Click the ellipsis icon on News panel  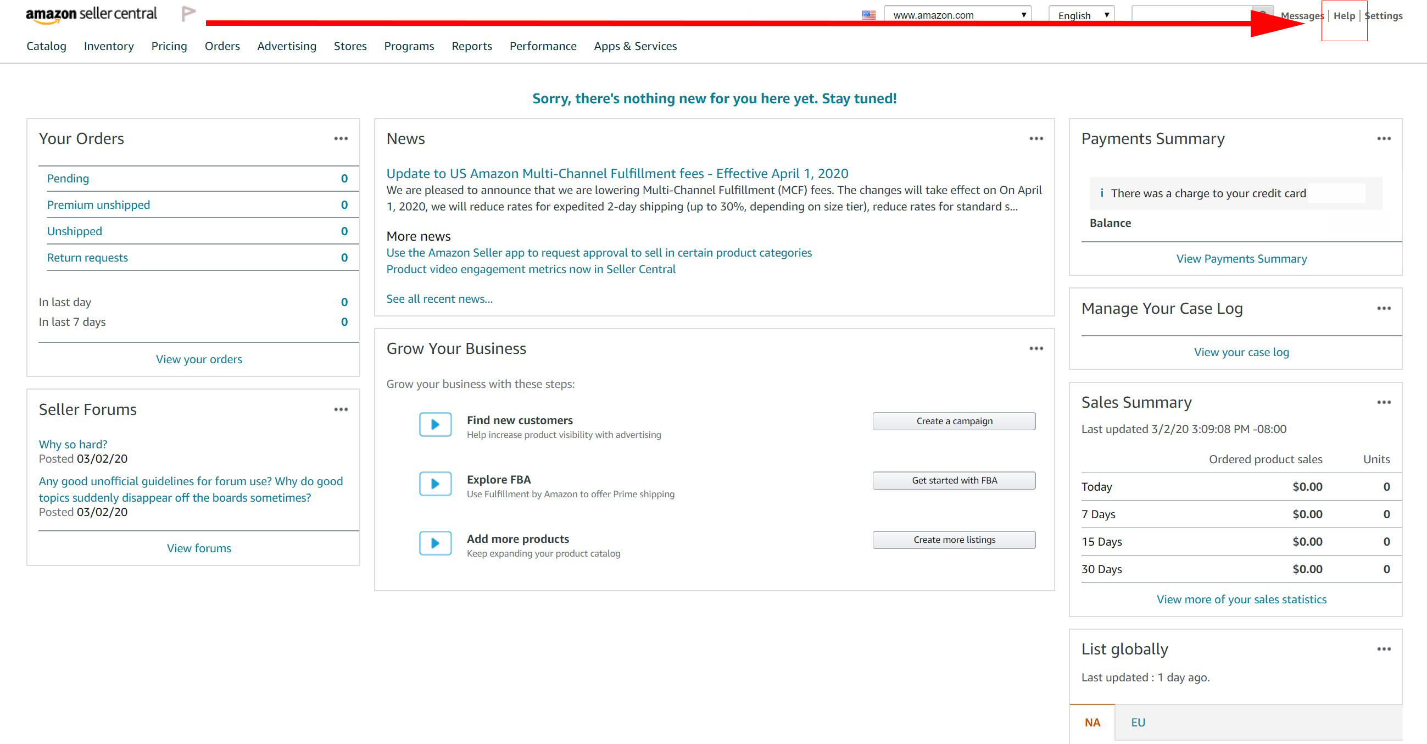[1036, 139]
